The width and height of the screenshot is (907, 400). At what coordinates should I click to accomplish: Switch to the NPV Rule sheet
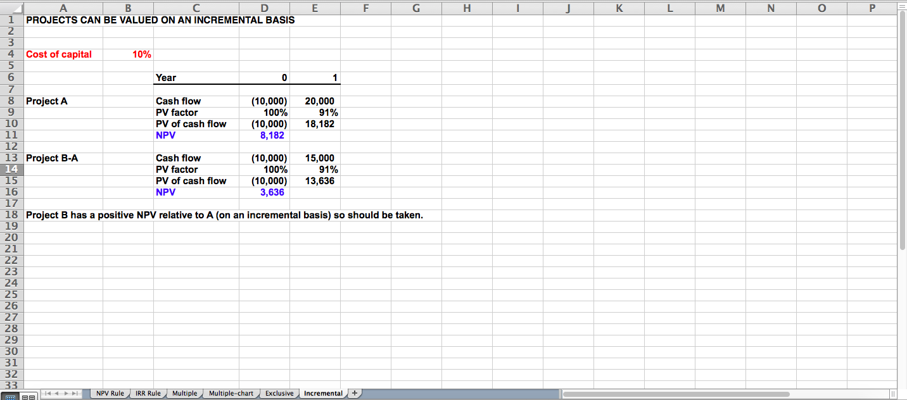click(110, 393)
